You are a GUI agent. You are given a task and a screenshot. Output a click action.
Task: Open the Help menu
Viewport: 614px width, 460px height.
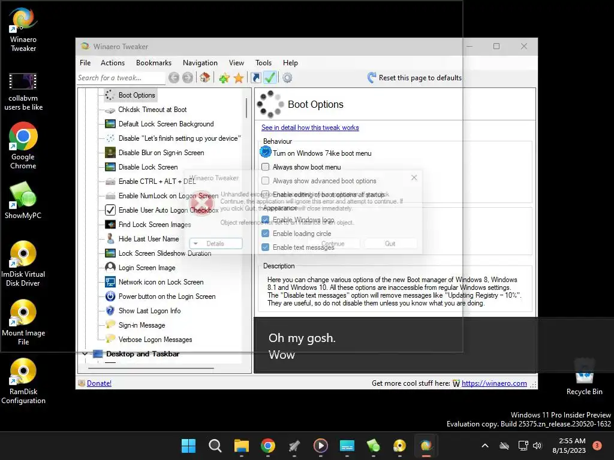290,63
